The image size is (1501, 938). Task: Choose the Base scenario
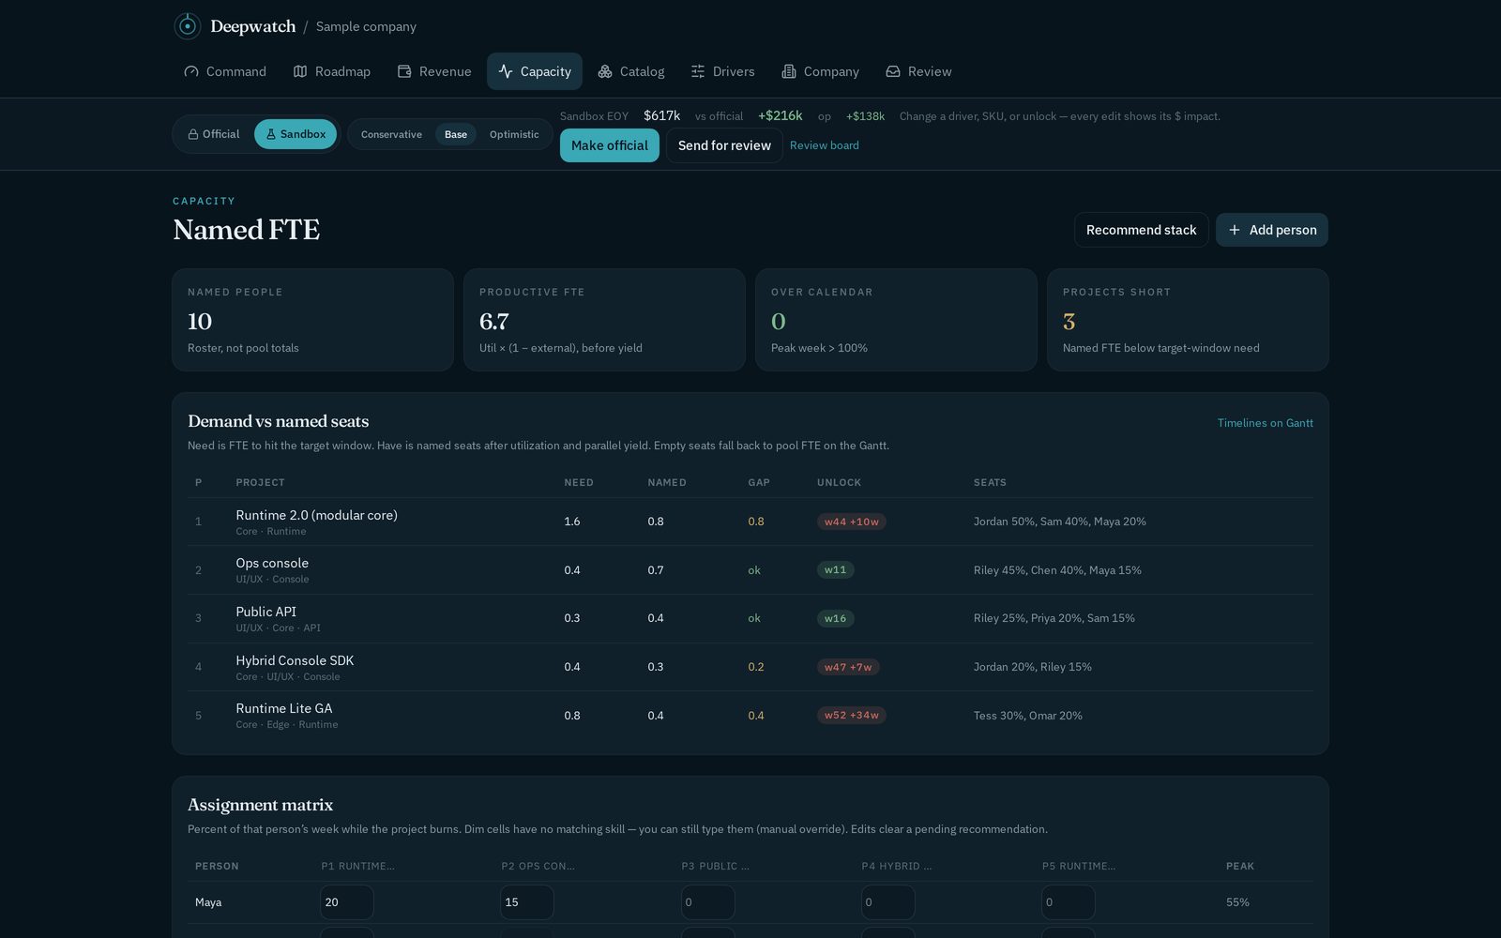point(456,134)
